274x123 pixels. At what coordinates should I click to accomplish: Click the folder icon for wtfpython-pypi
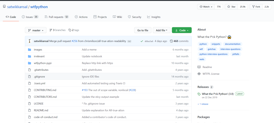(29, 63)
